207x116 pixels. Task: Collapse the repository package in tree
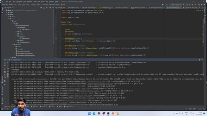click(16, 36)
